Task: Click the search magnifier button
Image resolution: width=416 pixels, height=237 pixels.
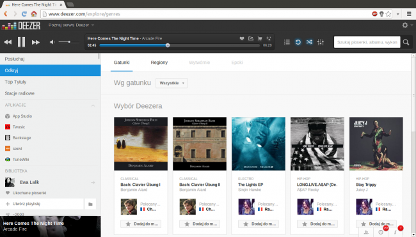Action: click(x=406, y=42)
